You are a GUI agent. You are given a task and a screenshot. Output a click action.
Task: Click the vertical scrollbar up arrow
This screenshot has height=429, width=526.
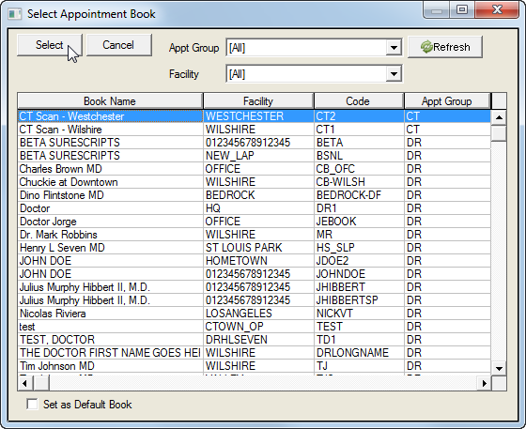(x=499, y=117)
